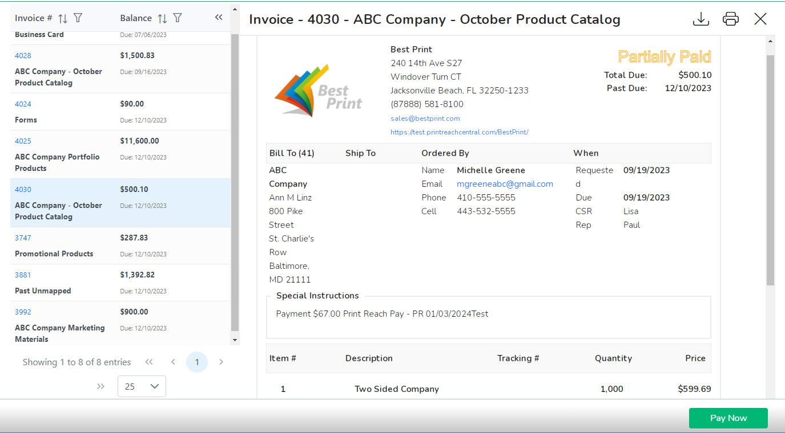Print the invoice 4030

[x=731, y=19]
